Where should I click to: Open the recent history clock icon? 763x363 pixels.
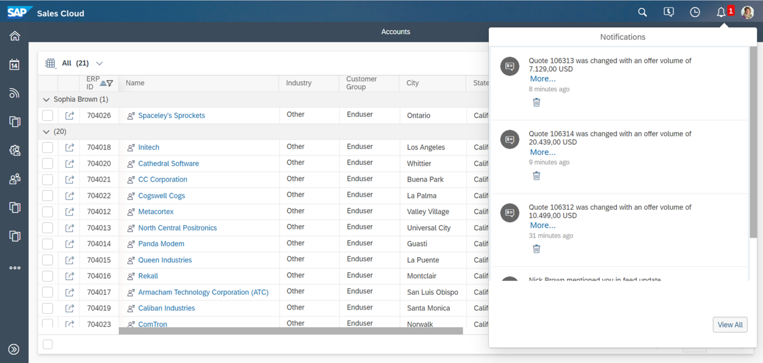pyautogui.click(x=695, y=12)
